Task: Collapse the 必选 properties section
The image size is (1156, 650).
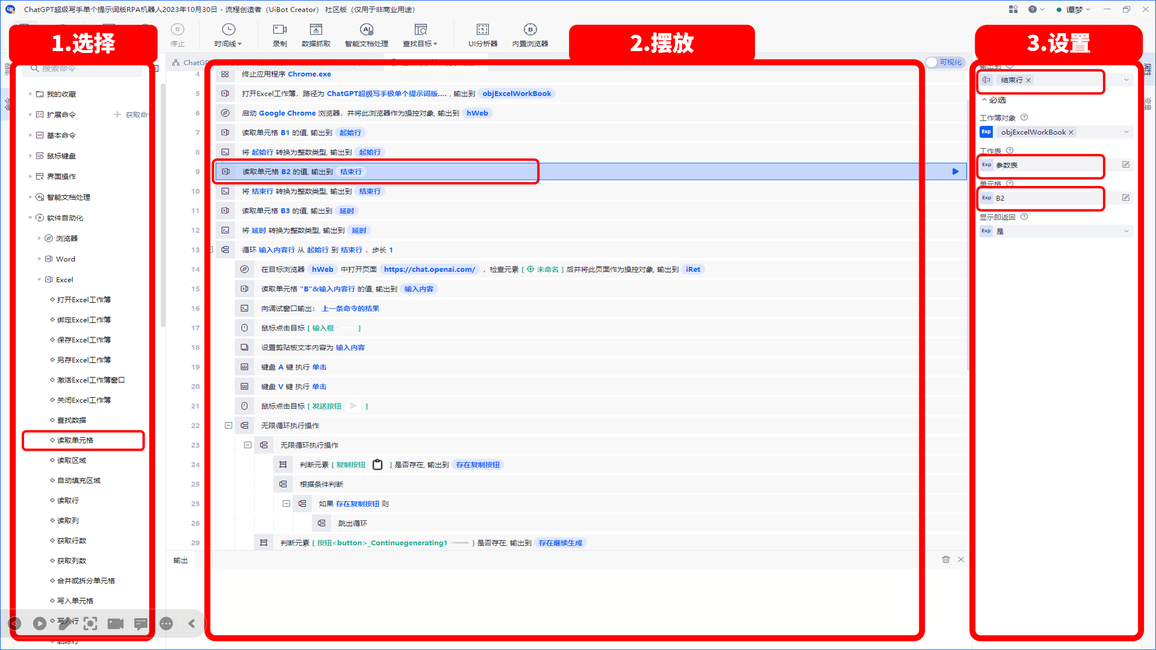Action: pyautogui.click(x=984, y=100)
